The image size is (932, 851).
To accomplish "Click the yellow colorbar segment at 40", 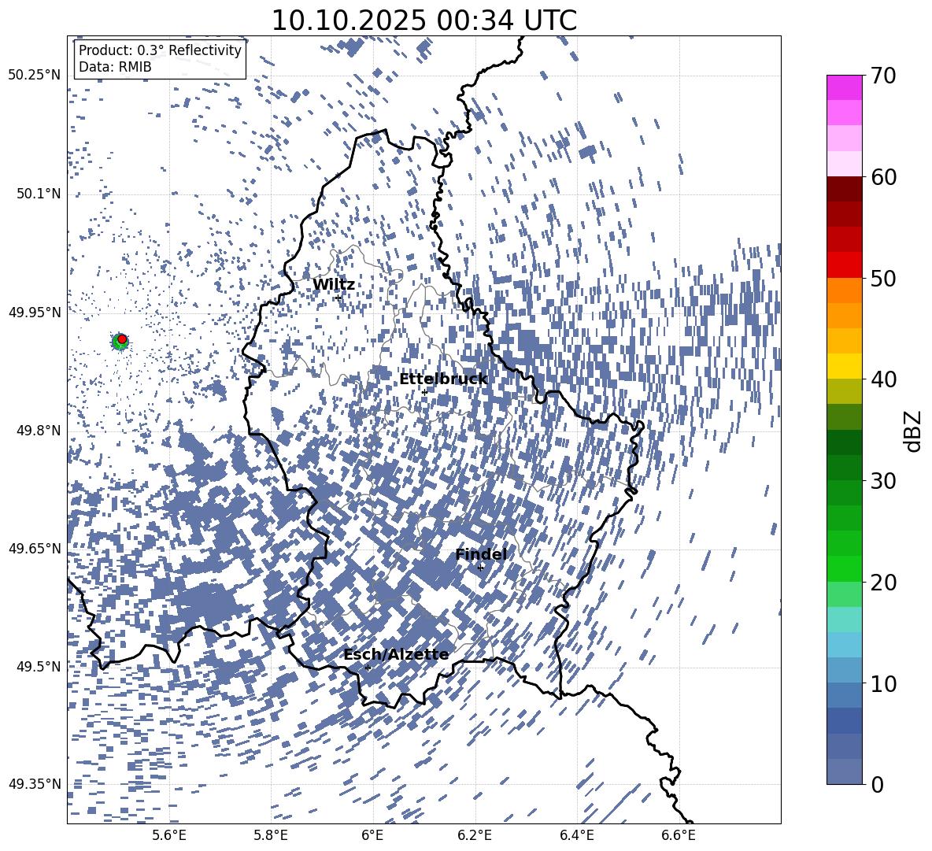I will 845,366.
